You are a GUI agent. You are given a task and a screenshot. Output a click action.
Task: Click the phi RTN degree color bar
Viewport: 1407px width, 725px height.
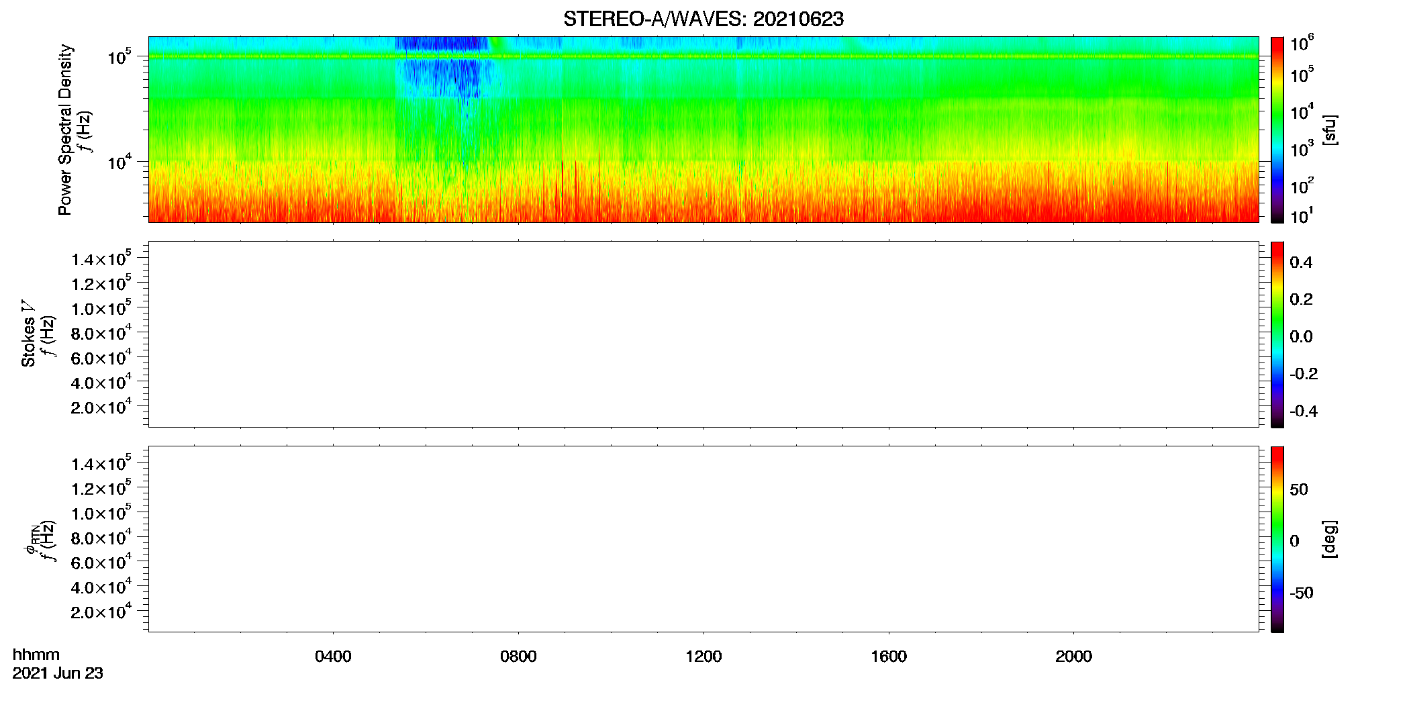[1277, 539]
